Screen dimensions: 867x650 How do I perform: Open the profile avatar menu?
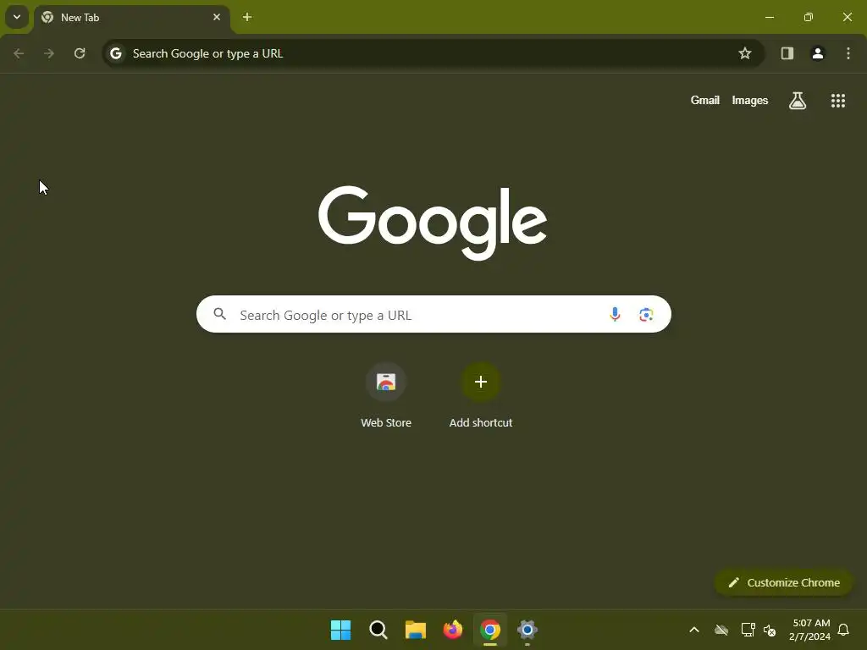pyautogui.click(x=818, y=53)
